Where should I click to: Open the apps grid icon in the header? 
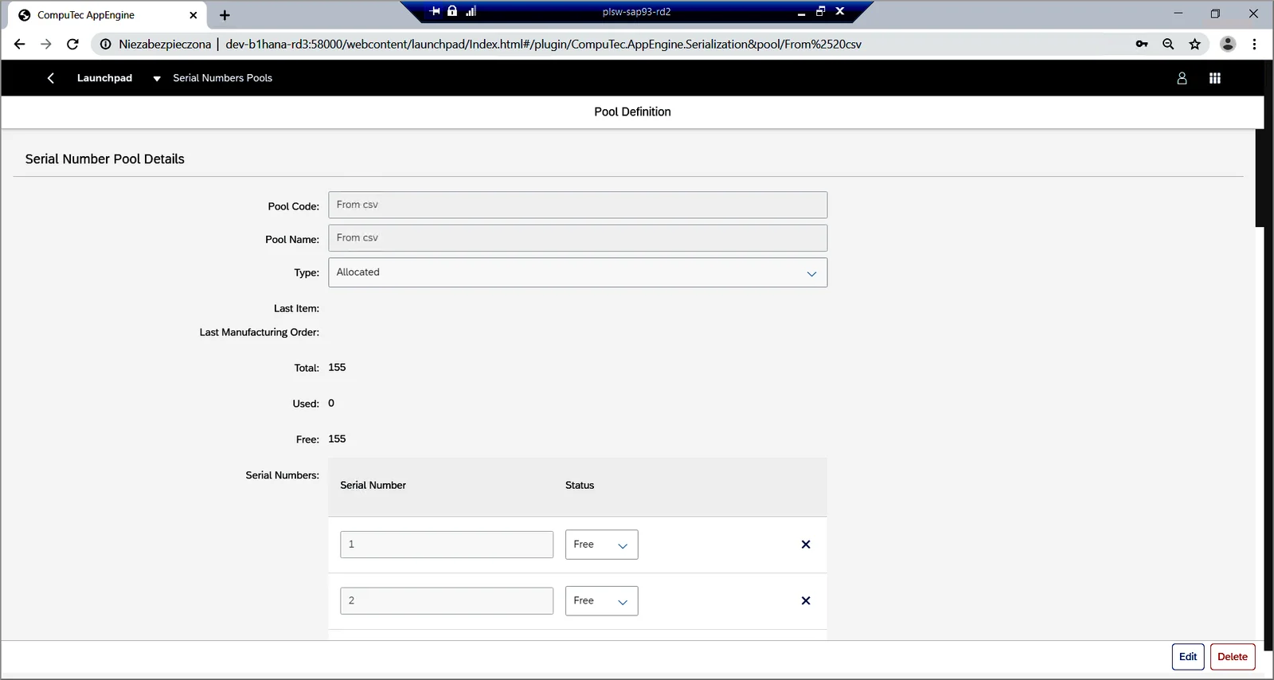pos(1215,78)
